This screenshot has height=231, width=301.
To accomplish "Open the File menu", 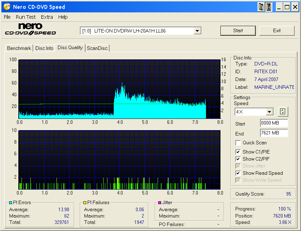I will pos(7,17).
